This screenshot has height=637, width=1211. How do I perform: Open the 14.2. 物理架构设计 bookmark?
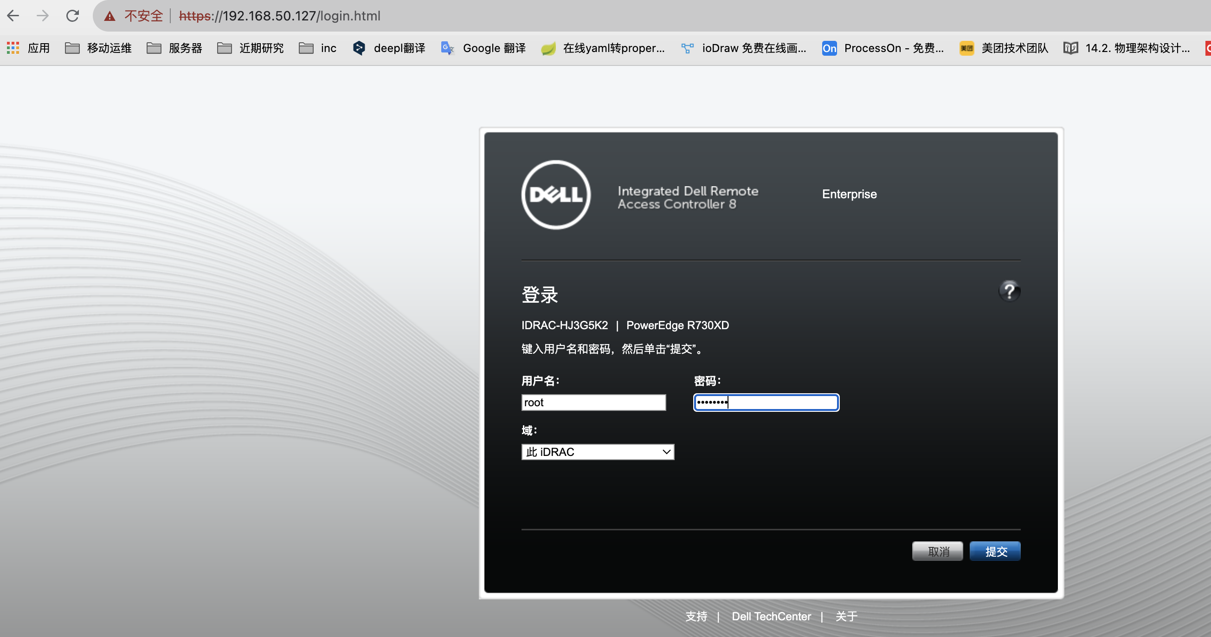[x=1127, y=48]
